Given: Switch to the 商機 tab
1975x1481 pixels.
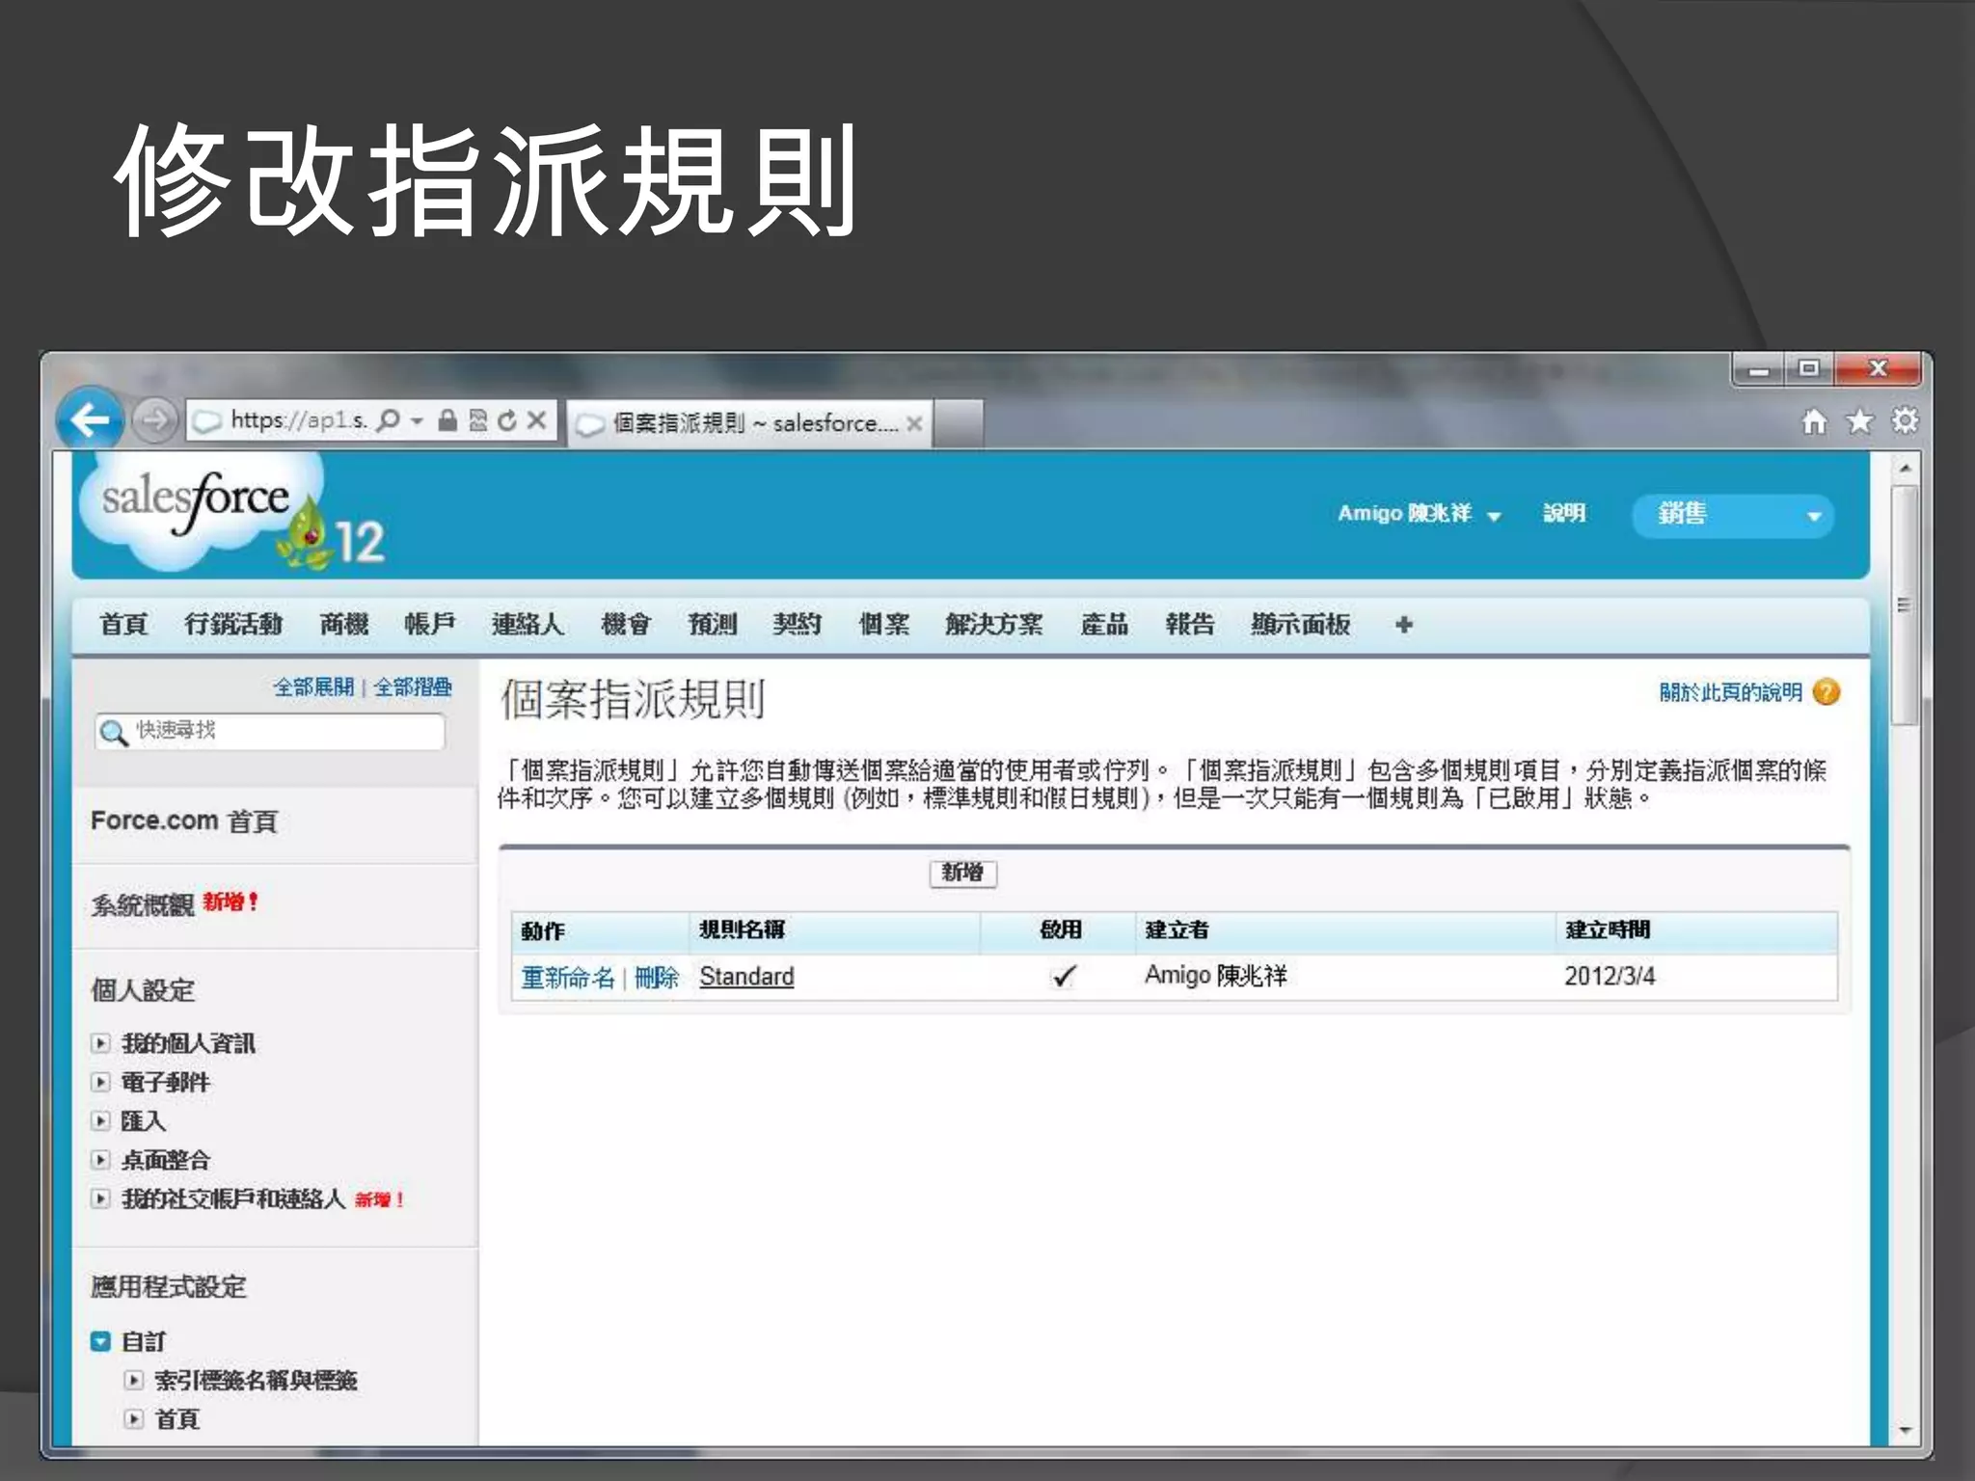Looking at the screenshot, I should coord(344,625).
